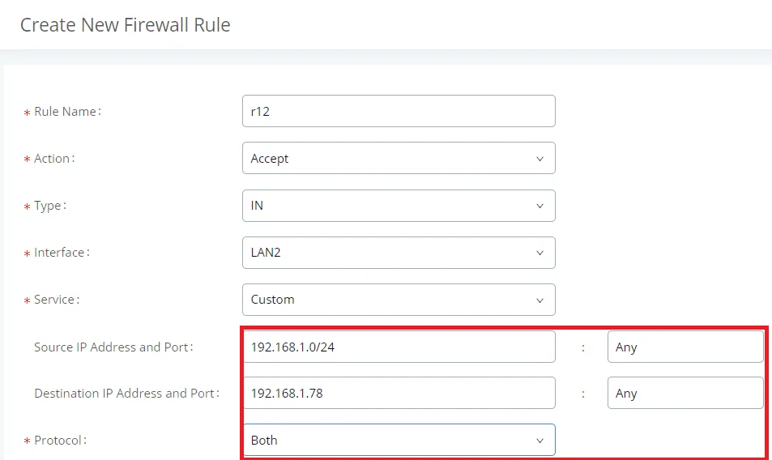Screen dimensions: 772x460
Task: Click the chevron arrow in Interface dropdown
Action: pos(540,253)
